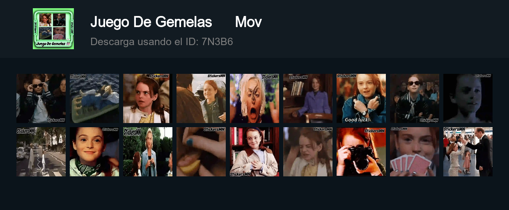This screenshot has height=210, width=509.
Task: Select sticker of girl in purple jacket by bookshelf
Action: pos(308,98)
